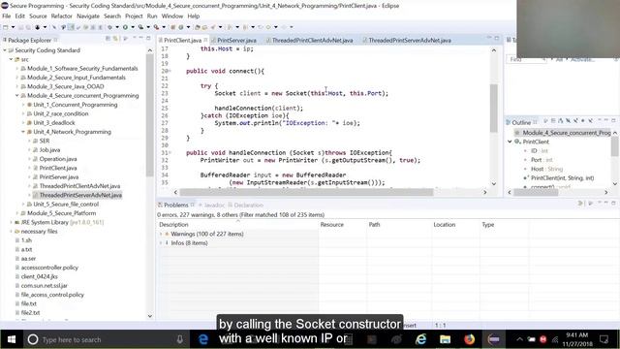Collapse Security Coding Standard project
The height and width of the screenshot is (349, 620).
(5, 50)
